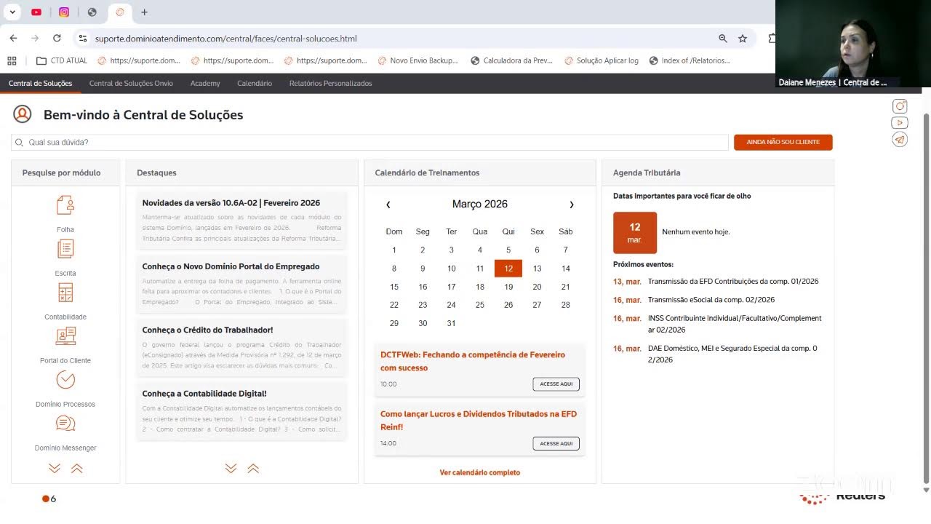The width and height of the screenshot is (931, 524).
Task: Open the Telegram icon on right sidebar
Action: 900,140
